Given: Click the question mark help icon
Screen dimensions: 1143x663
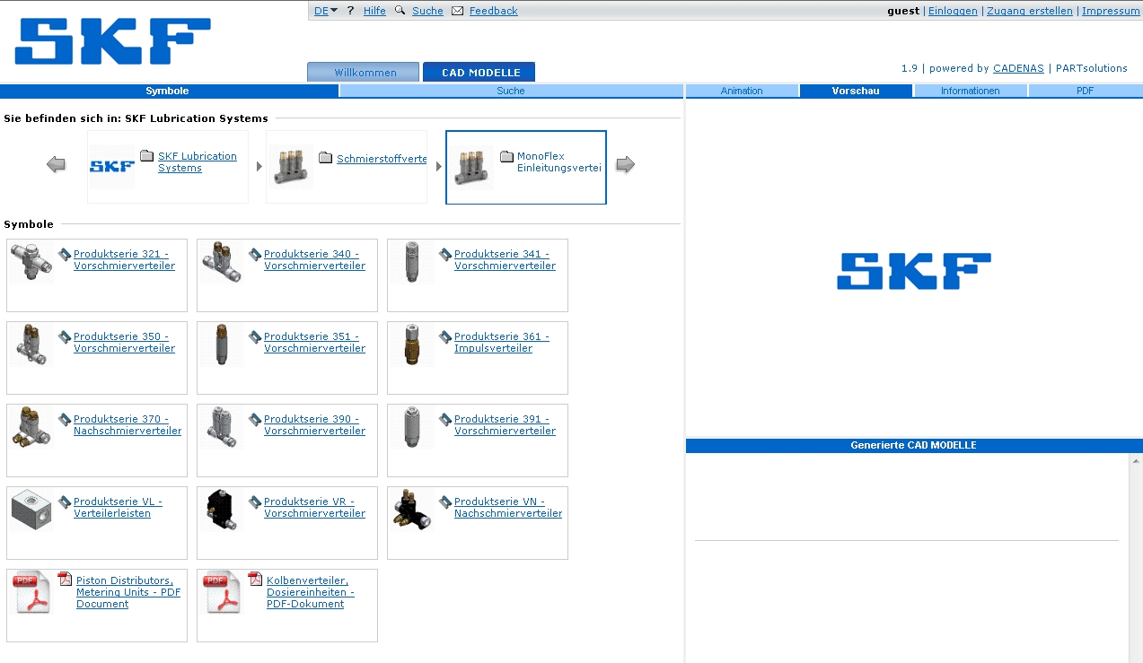Looking at the screenshot, I should [349, 11].
